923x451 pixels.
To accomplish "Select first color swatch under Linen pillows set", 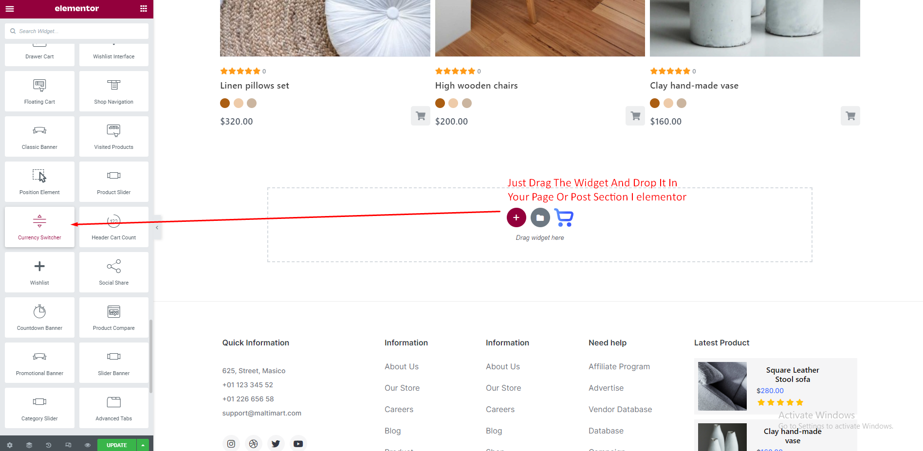I will [225, 103].
